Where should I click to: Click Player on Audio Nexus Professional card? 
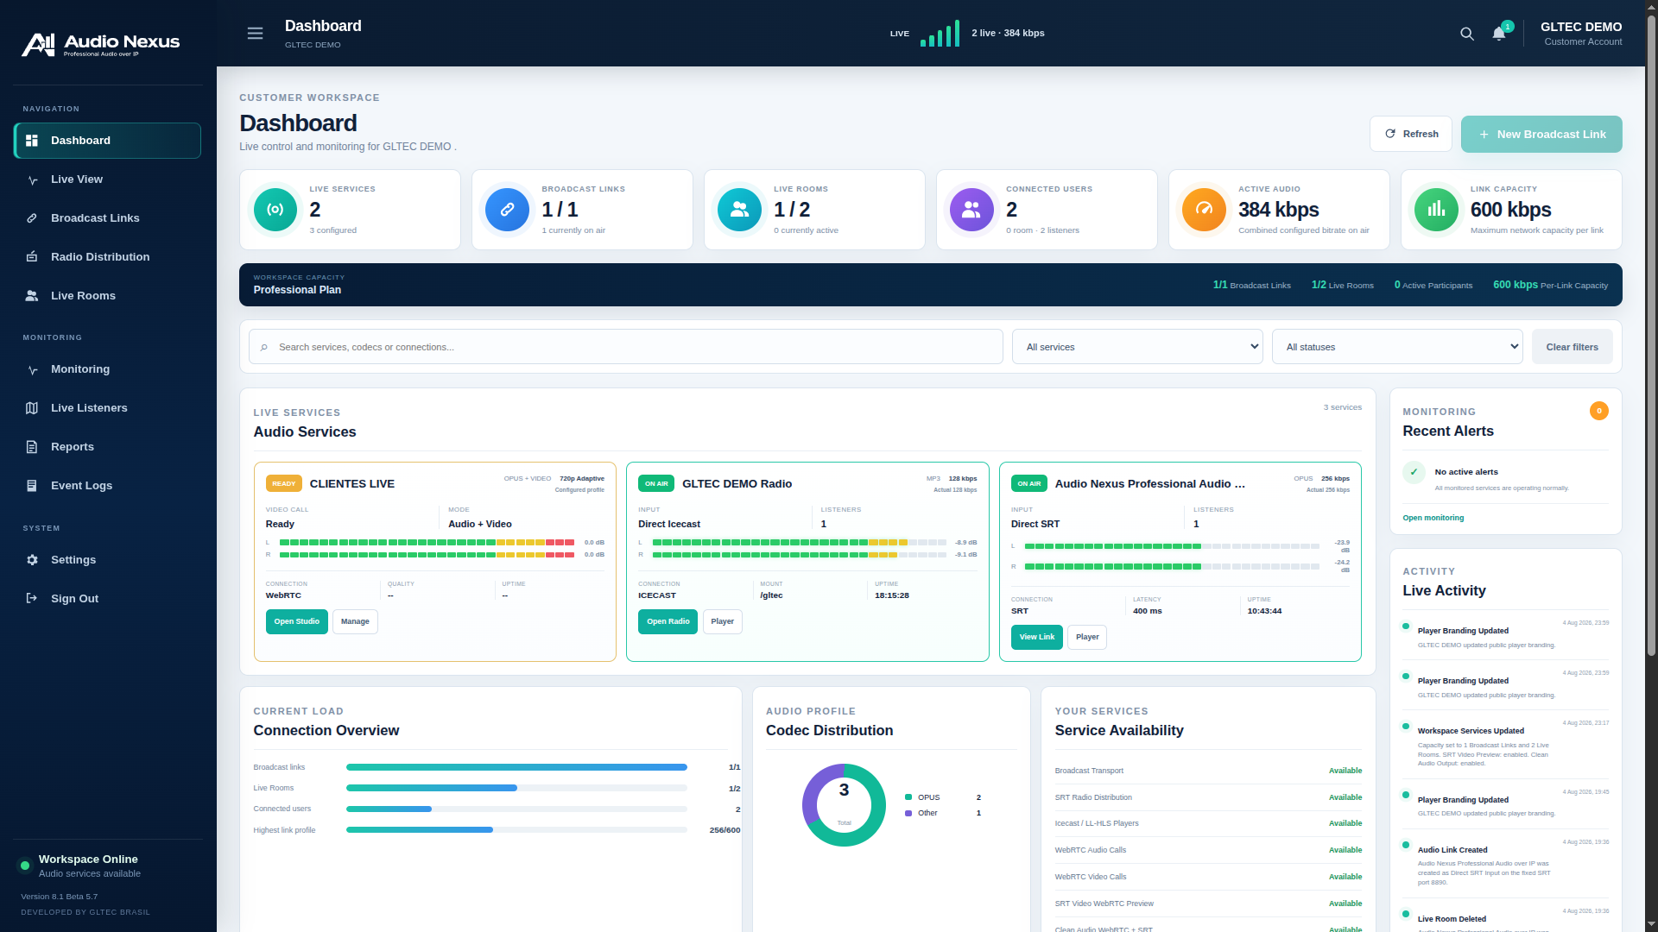1087,638
